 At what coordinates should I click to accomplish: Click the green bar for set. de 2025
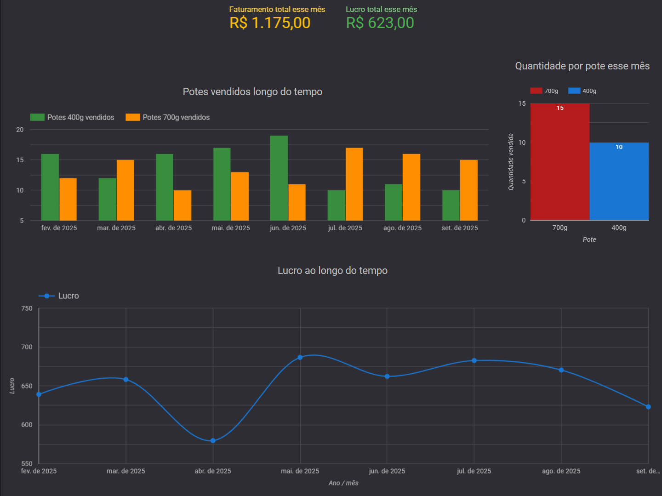451,205
